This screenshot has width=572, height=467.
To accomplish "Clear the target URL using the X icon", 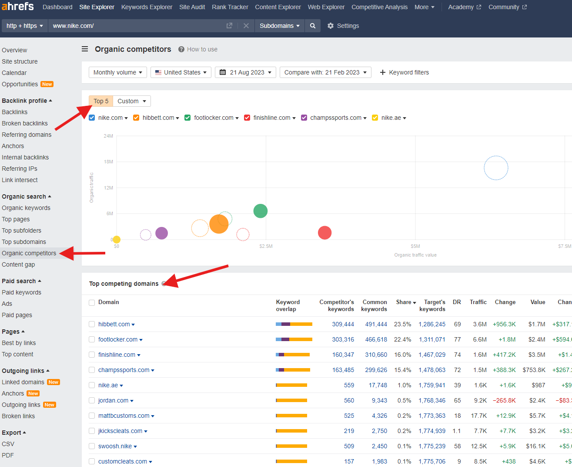I will [246, 26].
